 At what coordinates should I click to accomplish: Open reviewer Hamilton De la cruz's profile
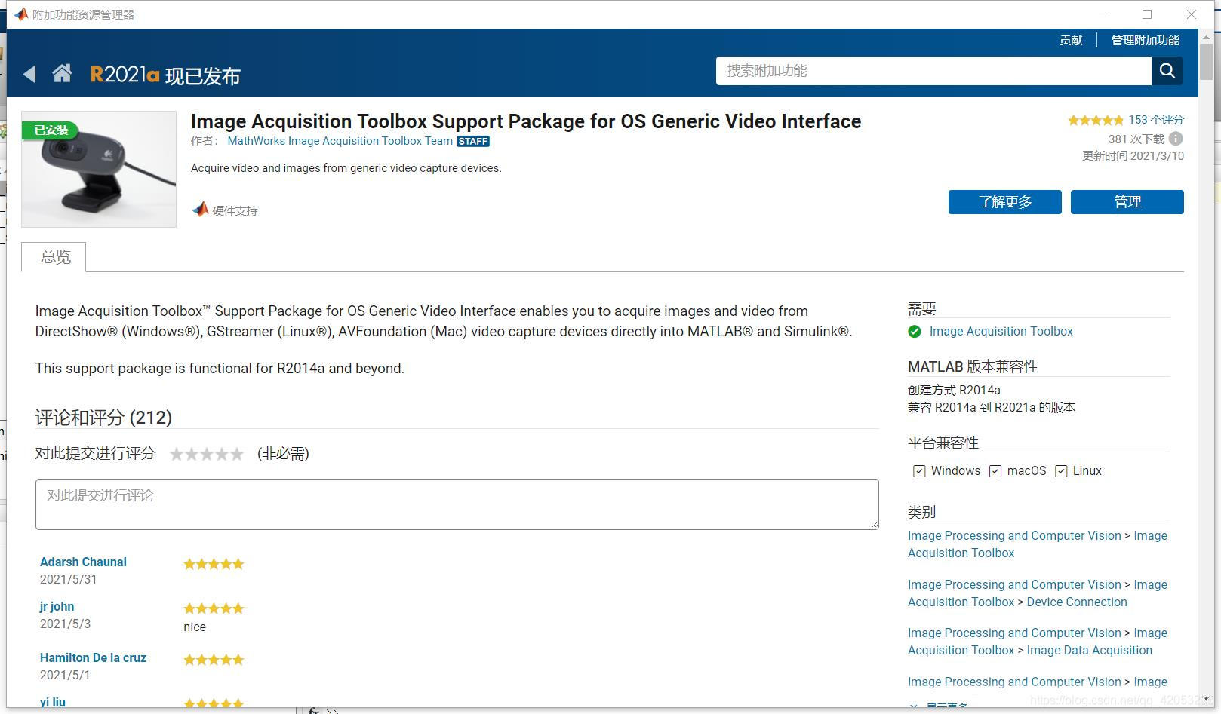click(x=93, y=658)
